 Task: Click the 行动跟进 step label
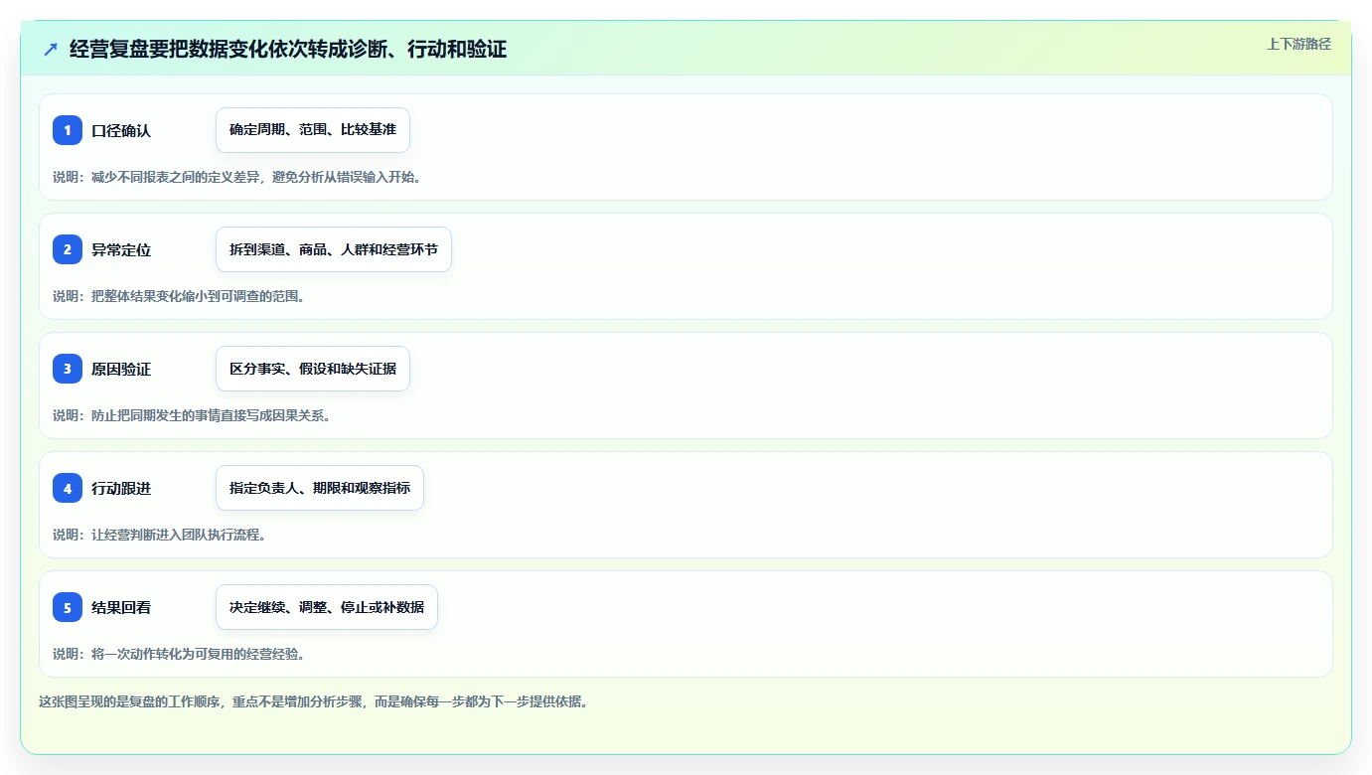point(121,488)
